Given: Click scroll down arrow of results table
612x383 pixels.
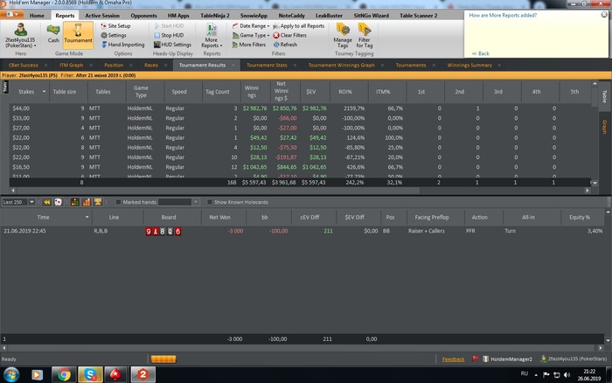Looking at the screenshot, I should [595, 183].
